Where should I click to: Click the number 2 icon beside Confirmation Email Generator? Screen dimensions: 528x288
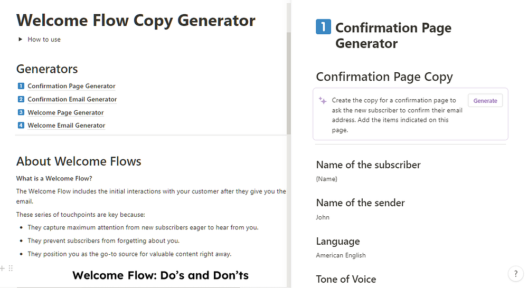[21, 99]
